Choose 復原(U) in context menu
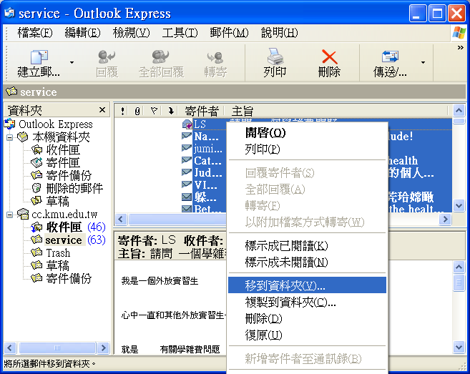The width and height of the screenshot is (470, 374). pos(307,335)
